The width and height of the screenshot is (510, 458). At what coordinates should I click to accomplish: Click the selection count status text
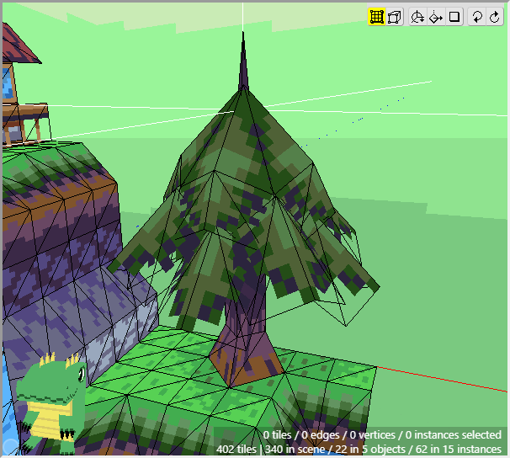click(382, 434)
